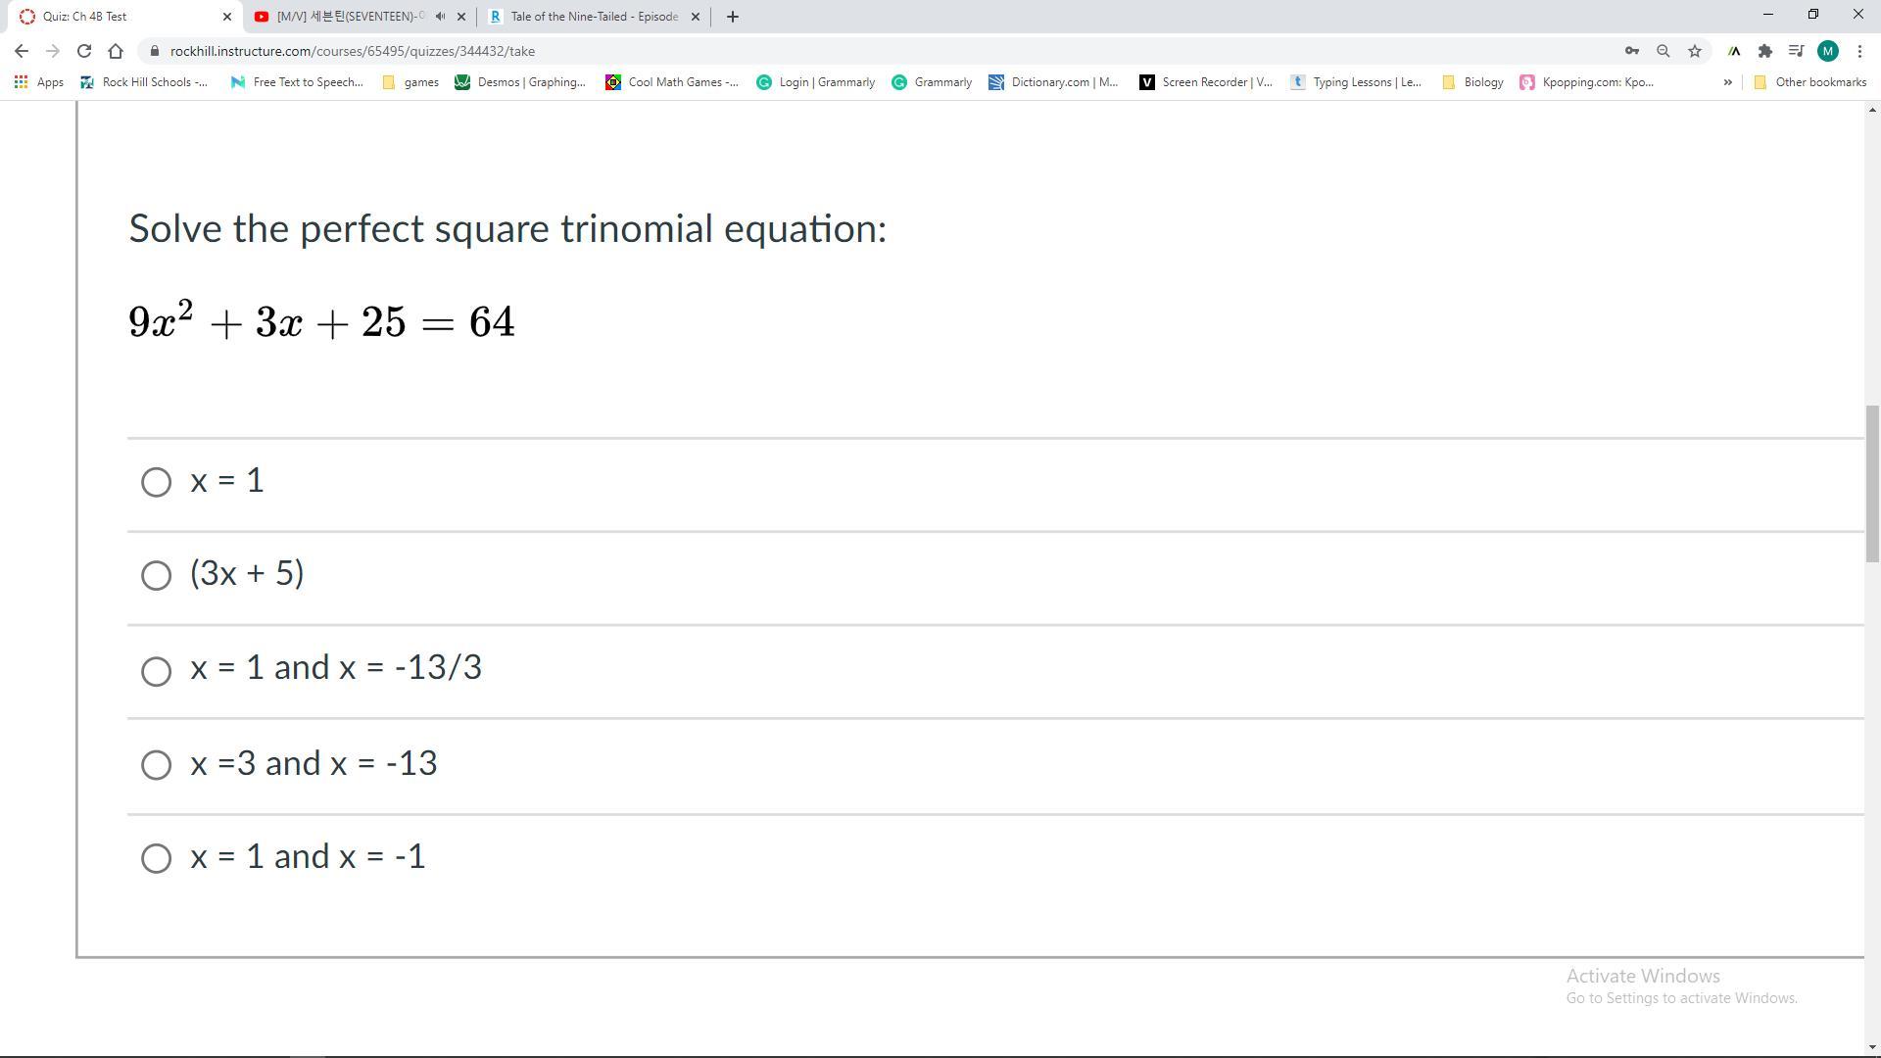Open the Desmos Graphing bookmark
This screenshot has height=1058, width=1881.
coord(520,82)
